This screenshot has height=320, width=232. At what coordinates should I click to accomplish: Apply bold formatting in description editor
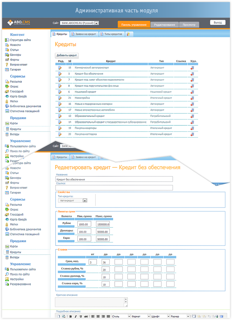click(71, 316)
